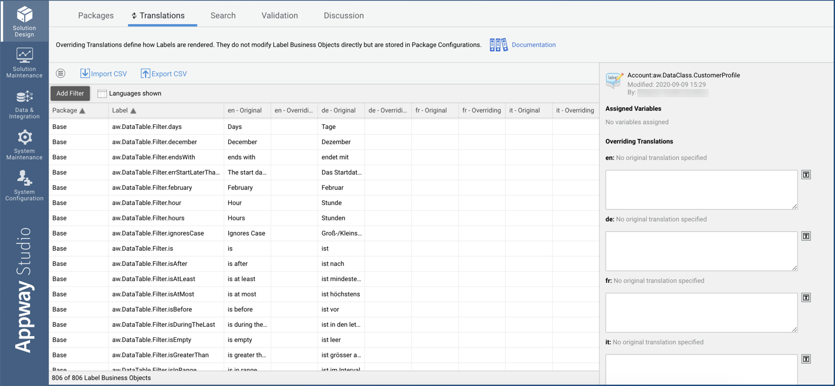Select row aw.DataTable.Filter.isAtLeast
835x386 pixels.
tap(324, 279)
